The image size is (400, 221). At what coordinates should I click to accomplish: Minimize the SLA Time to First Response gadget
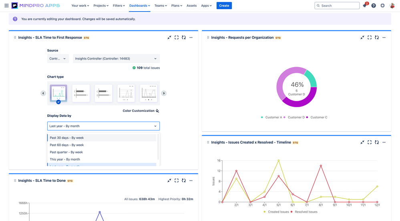pyautogui.click(x=169, y=38)
